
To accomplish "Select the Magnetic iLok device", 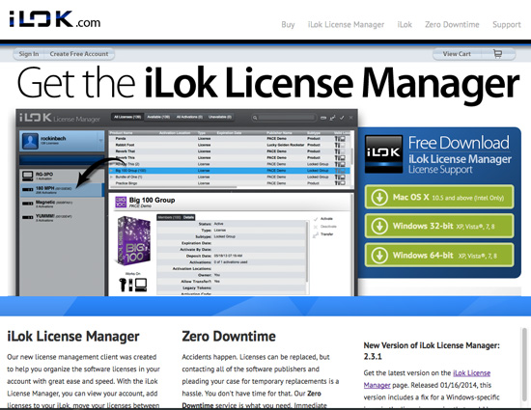I will coord(62,204).
